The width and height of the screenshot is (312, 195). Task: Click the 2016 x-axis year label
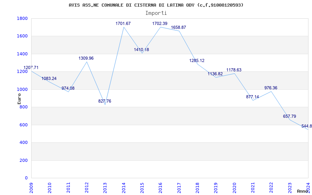[x=160, y=188]
